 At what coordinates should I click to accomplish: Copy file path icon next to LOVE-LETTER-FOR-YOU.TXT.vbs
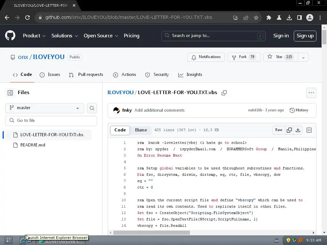224,93
